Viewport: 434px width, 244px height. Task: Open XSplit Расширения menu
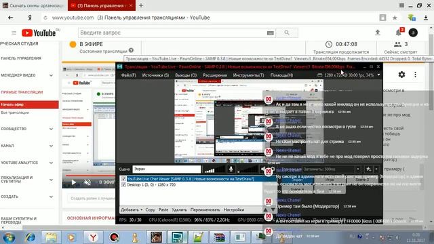click(x=215, y=75)
